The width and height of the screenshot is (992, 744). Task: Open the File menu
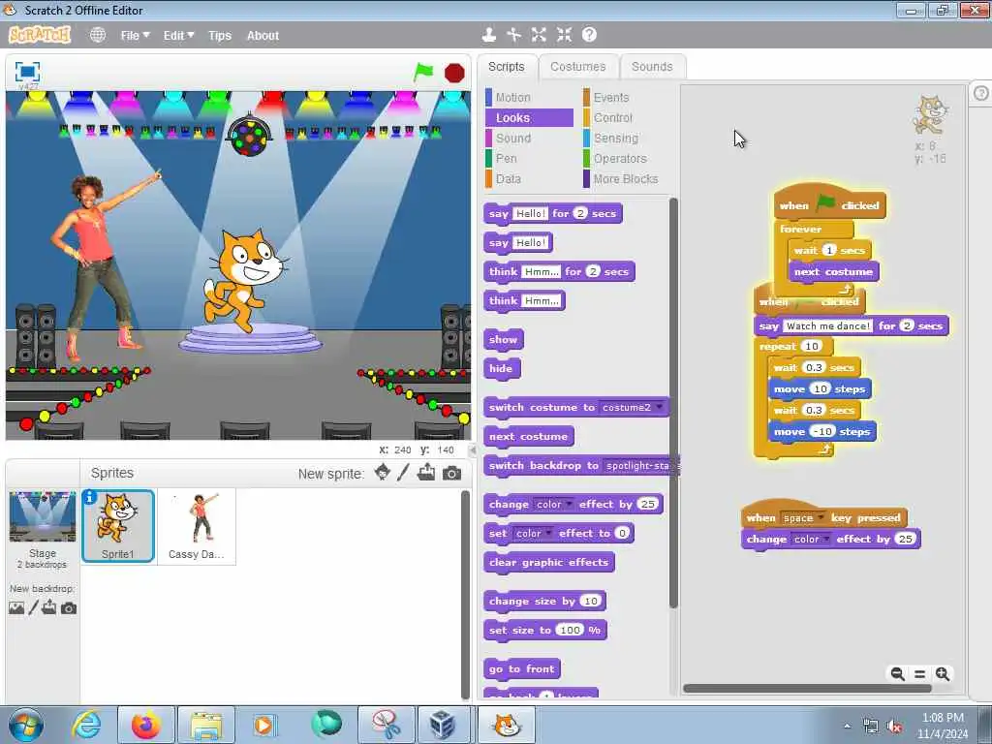(x=135, y=36)
